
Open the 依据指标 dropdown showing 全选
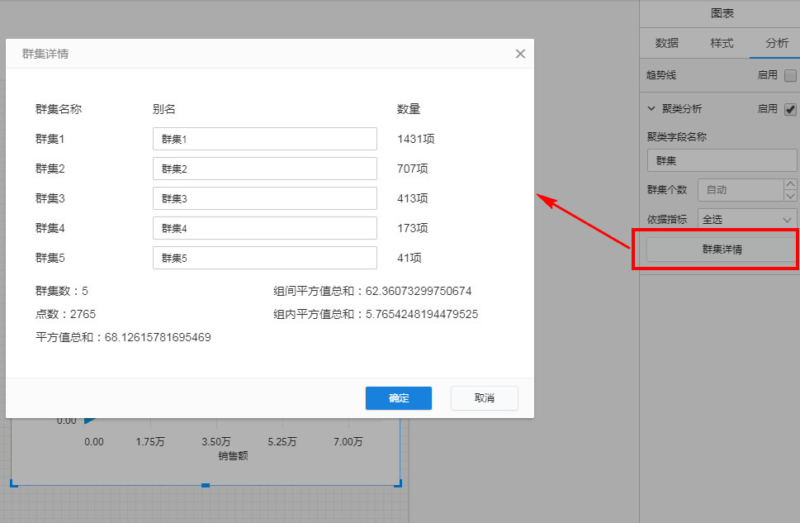(746, 219)
